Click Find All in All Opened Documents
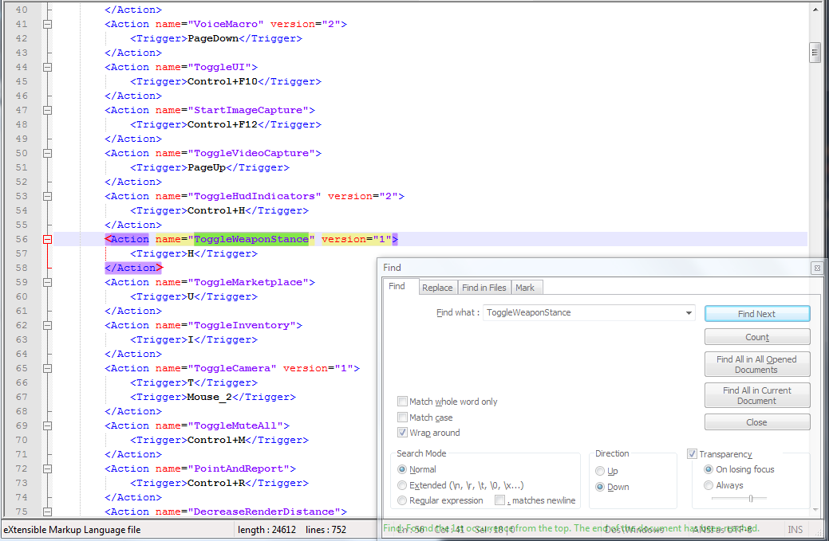The image size is (829, 541). point(757,364)
